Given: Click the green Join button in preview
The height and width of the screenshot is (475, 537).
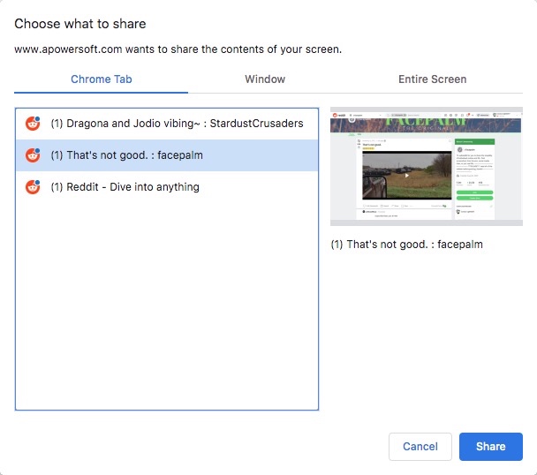Looking at the screenshot, I should tap(475, 191).
